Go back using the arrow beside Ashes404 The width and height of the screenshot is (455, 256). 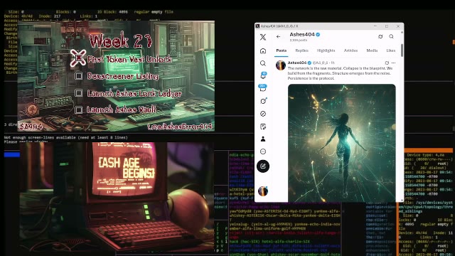pos(278,36)
